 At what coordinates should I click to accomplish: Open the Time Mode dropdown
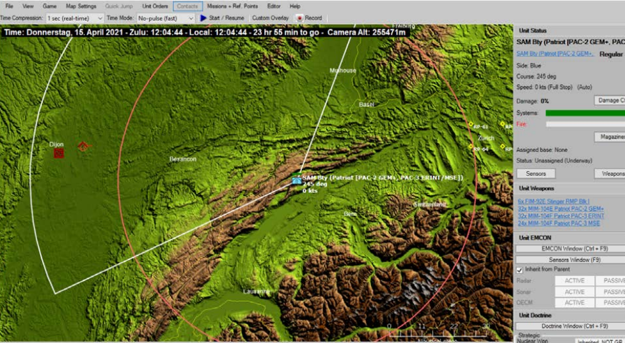point(166,18)
